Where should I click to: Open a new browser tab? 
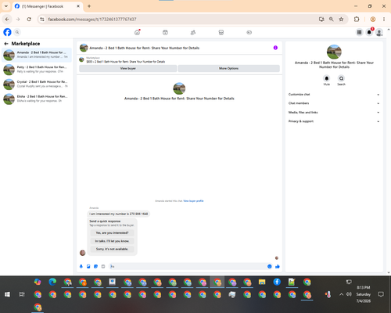[x=89, y=6]
